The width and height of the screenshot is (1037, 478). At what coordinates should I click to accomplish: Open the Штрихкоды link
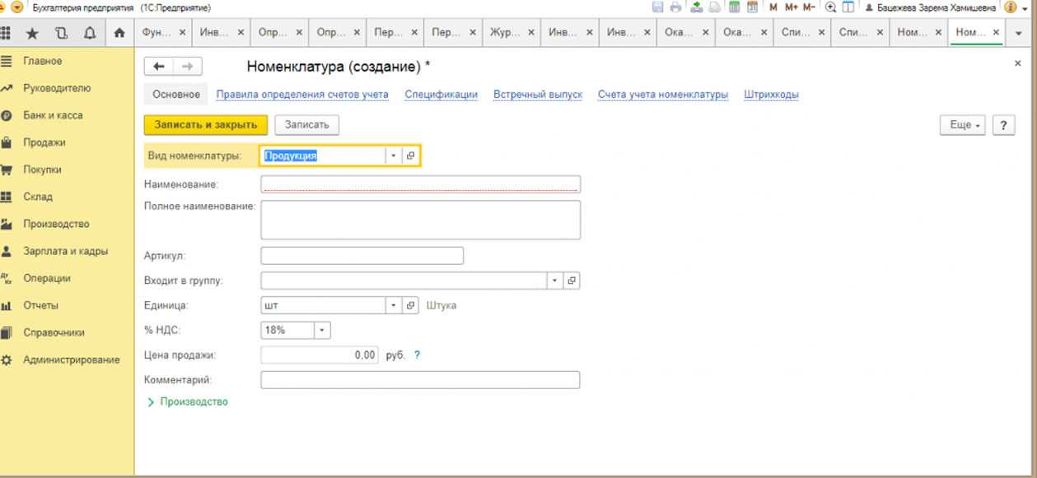[x=771, y=95]
